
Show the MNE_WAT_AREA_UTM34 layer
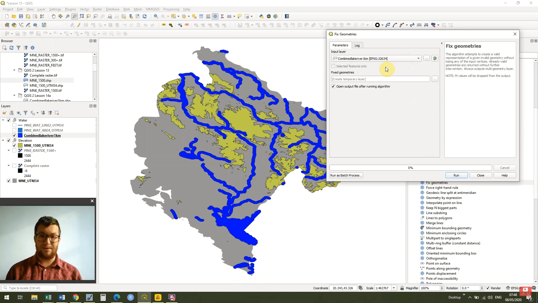point(14,130)
